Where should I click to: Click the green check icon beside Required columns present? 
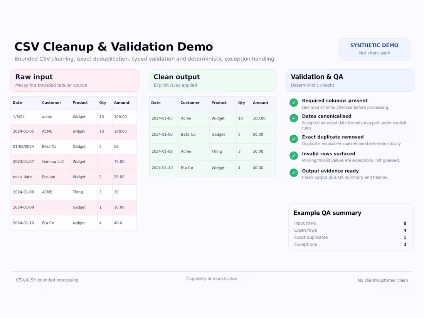294,103
